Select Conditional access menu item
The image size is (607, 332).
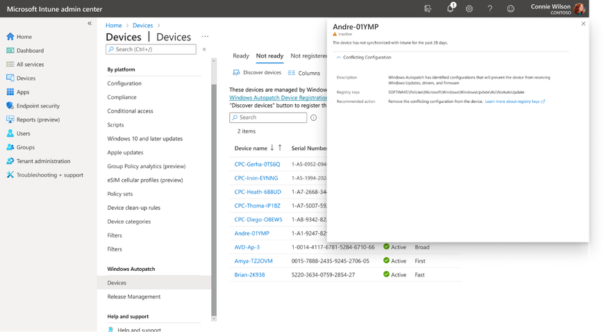coord(130,110)
